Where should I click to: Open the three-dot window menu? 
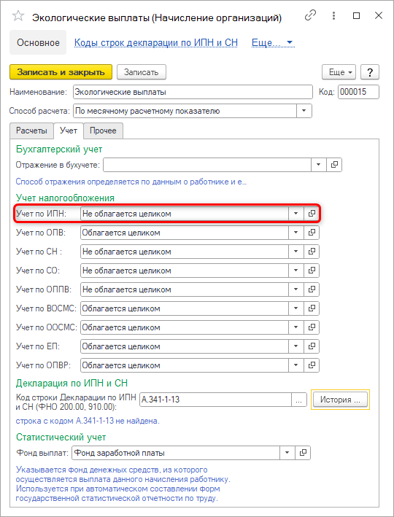click(x=333, y=15)
